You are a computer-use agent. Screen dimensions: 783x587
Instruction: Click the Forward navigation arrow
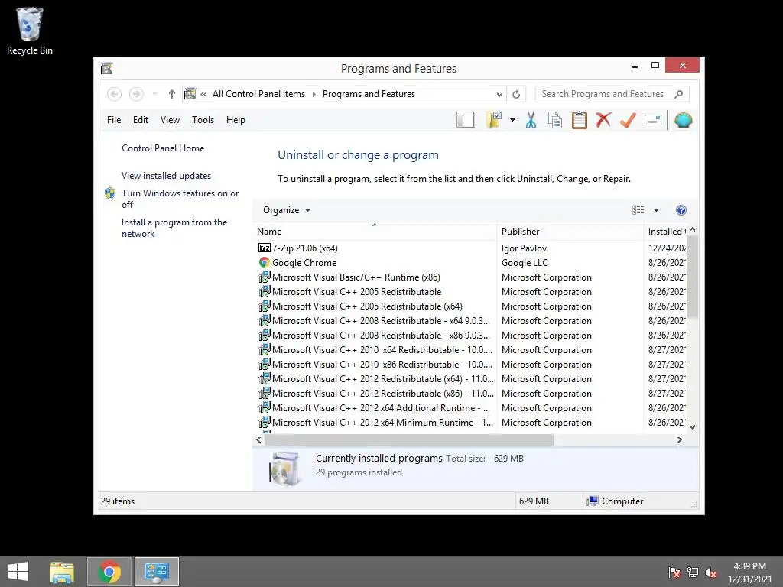coord(136,94)
